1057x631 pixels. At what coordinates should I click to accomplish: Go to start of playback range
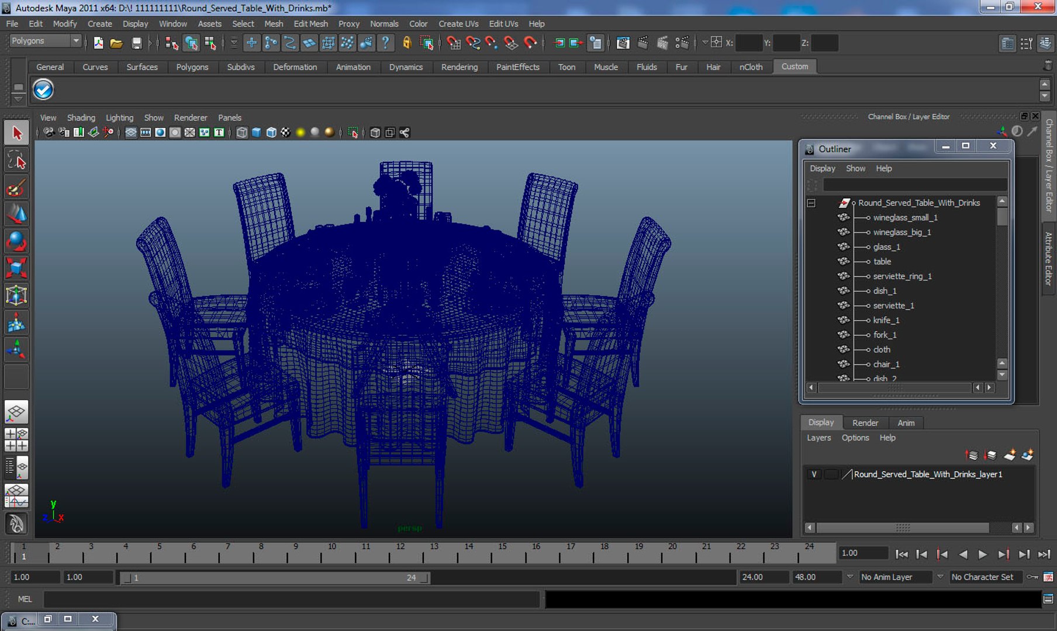(x=901, y=554)
